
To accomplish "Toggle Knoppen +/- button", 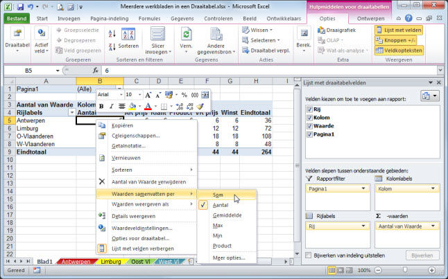I will 396,40.
